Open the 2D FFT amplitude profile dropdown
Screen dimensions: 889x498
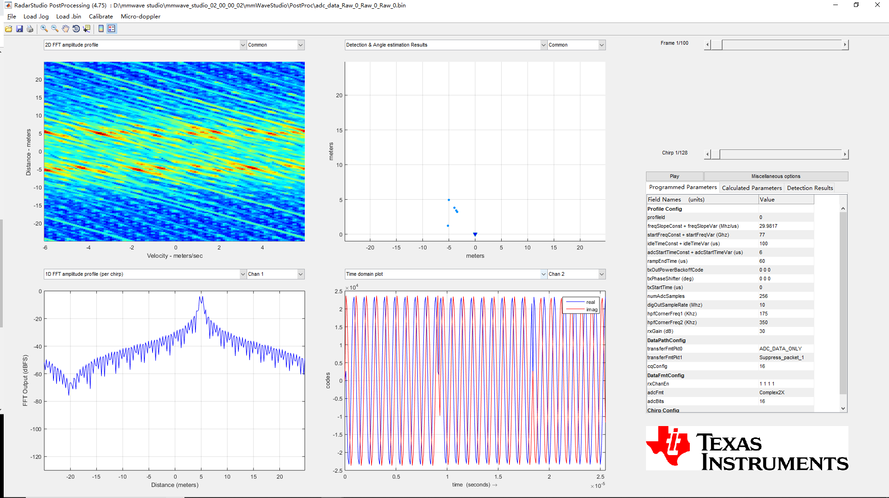pyautogui.click(x=243, y=45)
